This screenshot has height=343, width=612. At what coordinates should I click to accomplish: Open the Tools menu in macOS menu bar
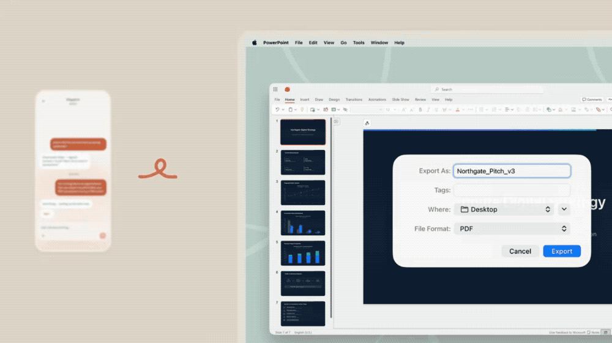click(359, 43)
